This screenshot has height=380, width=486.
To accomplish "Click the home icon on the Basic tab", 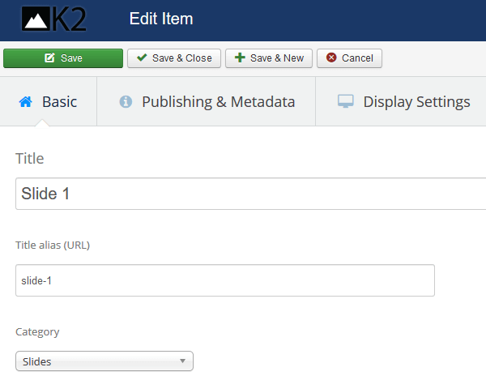I will tap(25, 102).
